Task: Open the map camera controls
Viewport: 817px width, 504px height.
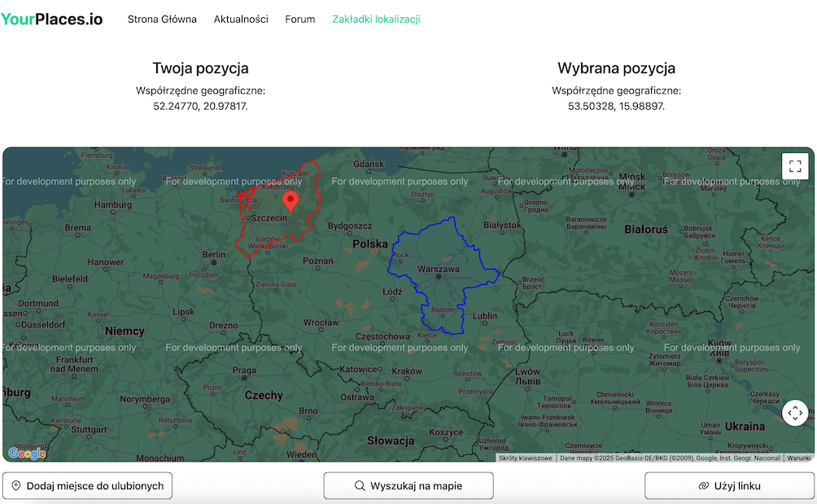Action: 795,413
